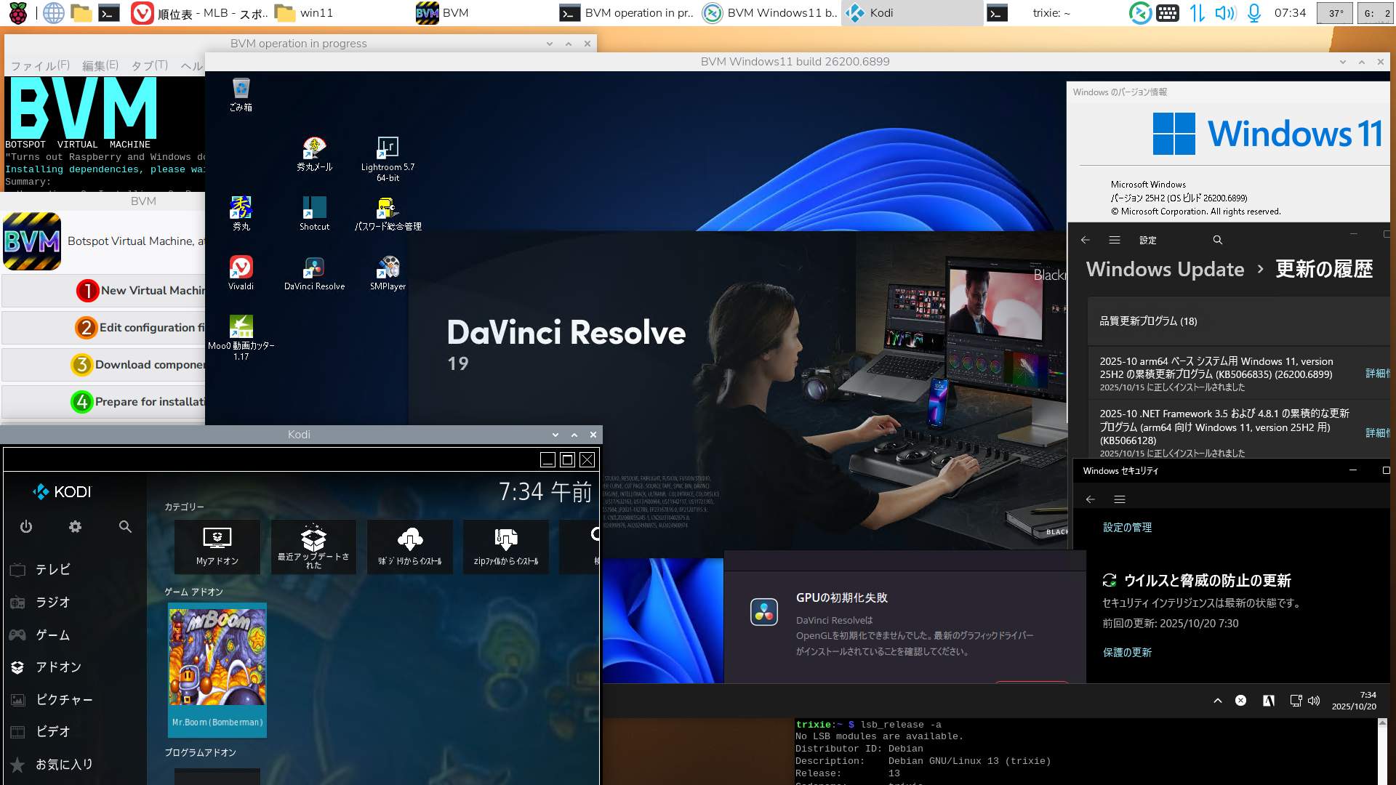This screenshot has width=1396, height=785.
Task: Open the File (ファイル) menu in terminal
Action: (x=40, y=65)
